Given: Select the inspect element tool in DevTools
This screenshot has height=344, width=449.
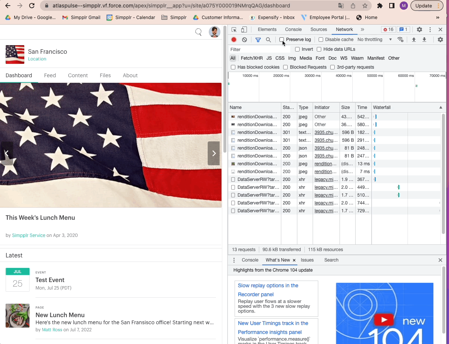Looking at the screenshot, I should 233,29.
